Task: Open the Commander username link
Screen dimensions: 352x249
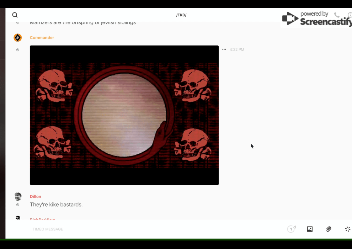Action: pos(42,38)
